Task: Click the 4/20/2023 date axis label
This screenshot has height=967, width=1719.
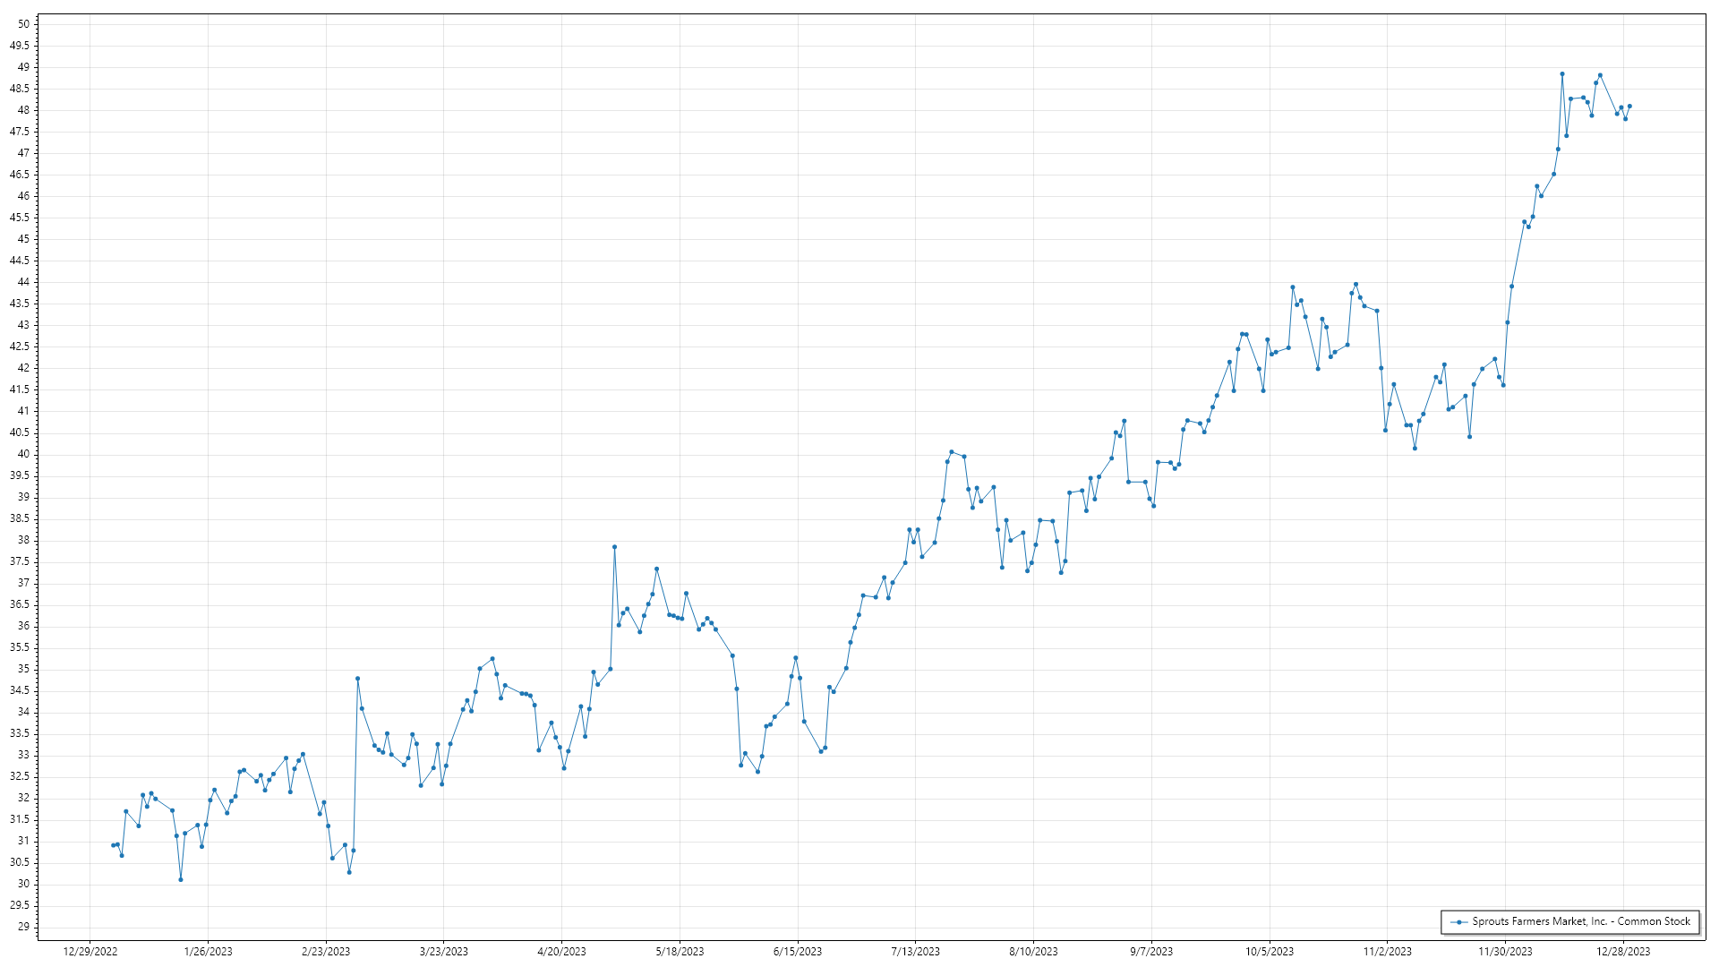Action: pos(561,952)
